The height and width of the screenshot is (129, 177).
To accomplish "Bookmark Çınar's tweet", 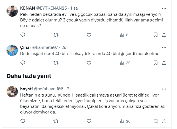I will (x=155, y=63).
